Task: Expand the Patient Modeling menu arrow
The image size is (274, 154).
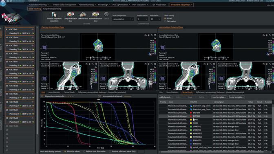Action: tap(95, 5)
